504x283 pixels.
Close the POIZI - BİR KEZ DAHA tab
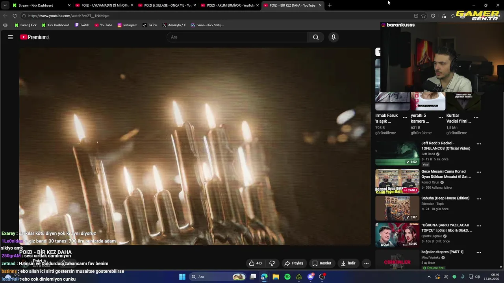click(x=320, y=5)
